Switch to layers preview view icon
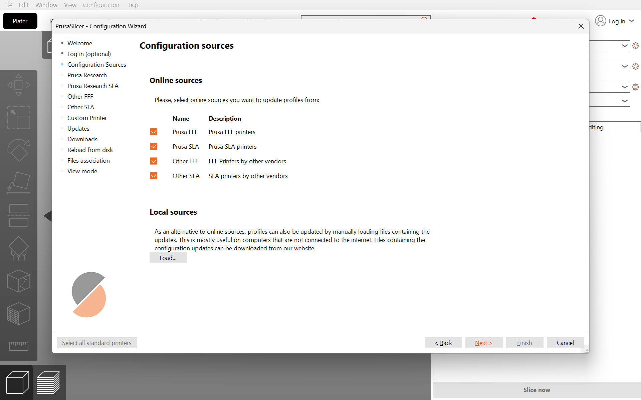The height and width of the screenshot is (400, 641). tap(48, 382)
